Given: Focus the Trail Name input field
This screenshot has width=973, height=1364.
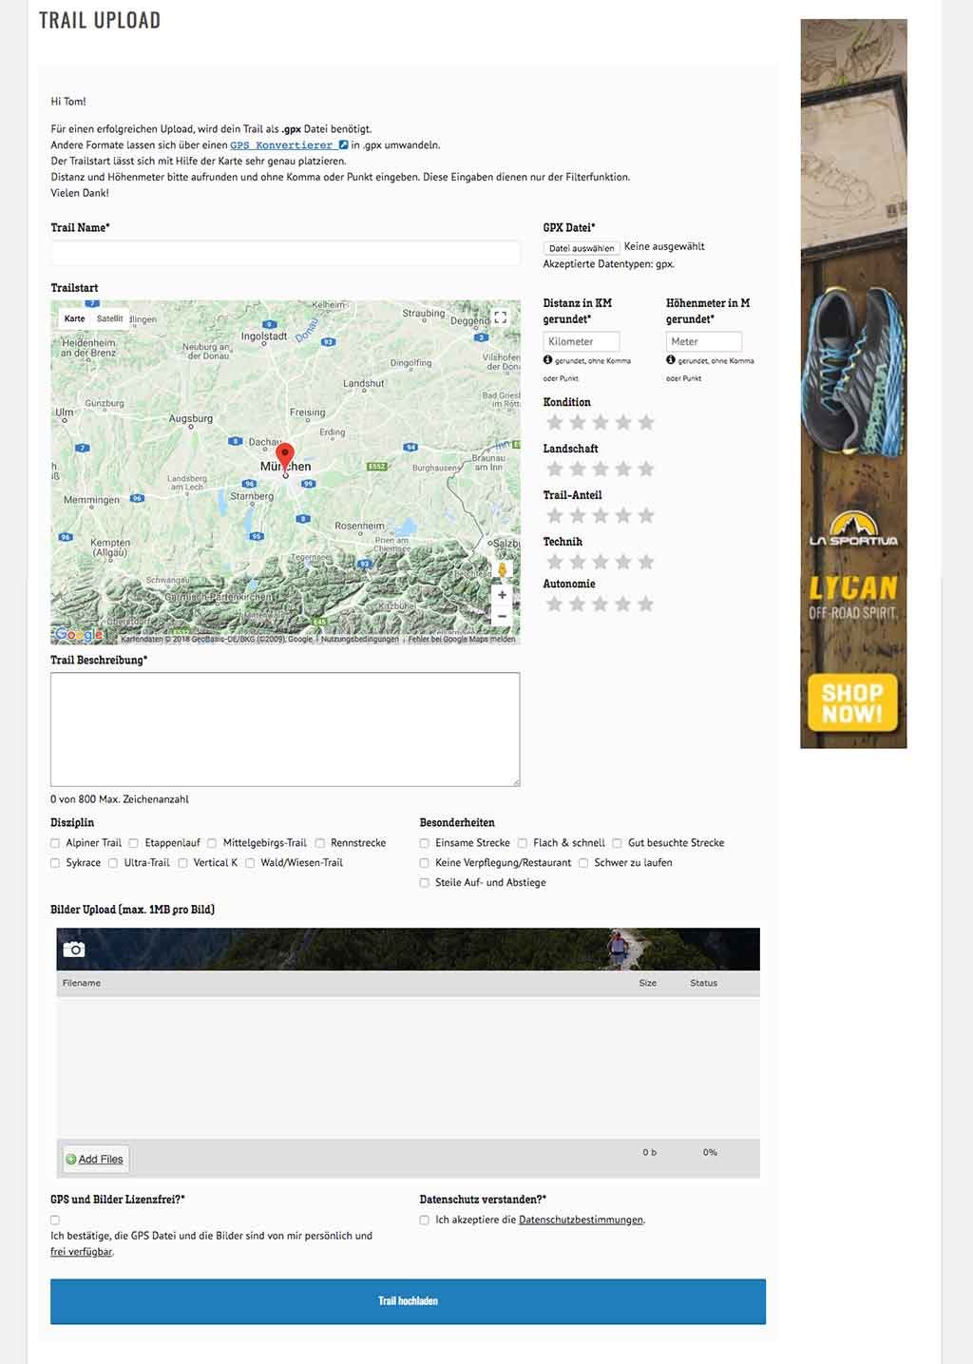Looking at the screenshot, I should click(285, 253).
